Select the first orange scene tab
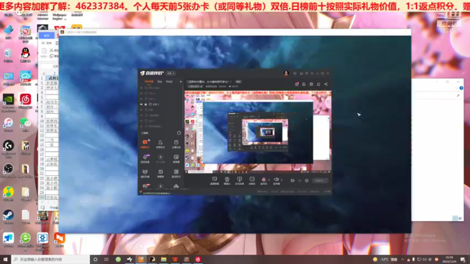The width and height of the screenshot is (470, 264). 149,82
